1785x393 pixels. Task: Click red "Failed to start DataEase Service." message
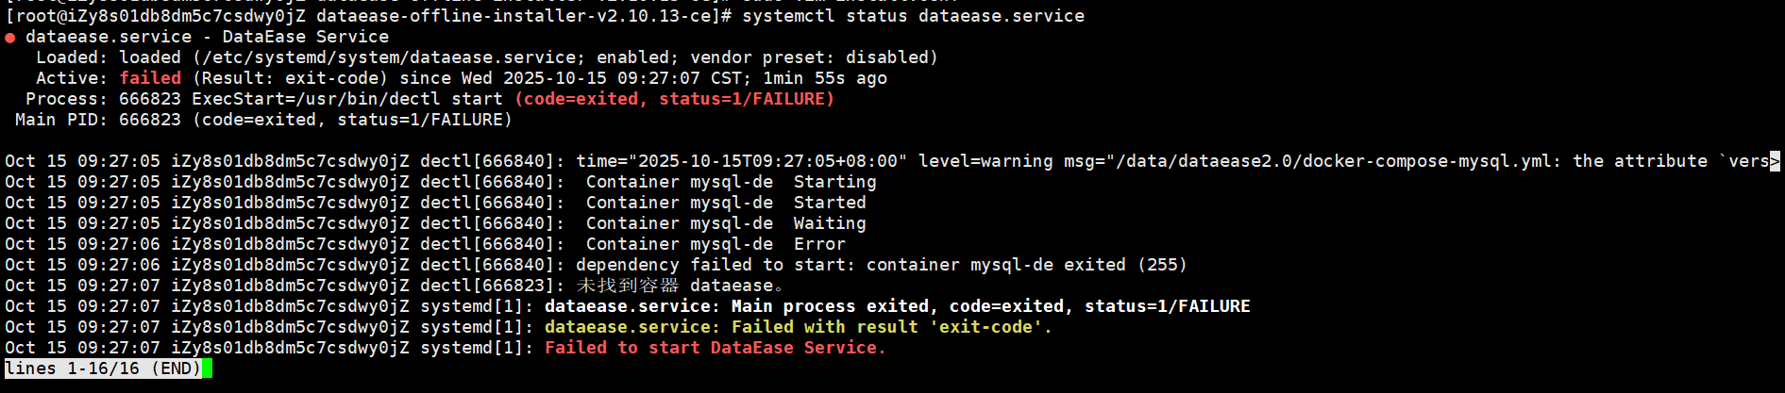715,348
